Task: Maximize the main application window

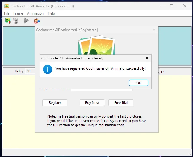Action: point(171,6)
